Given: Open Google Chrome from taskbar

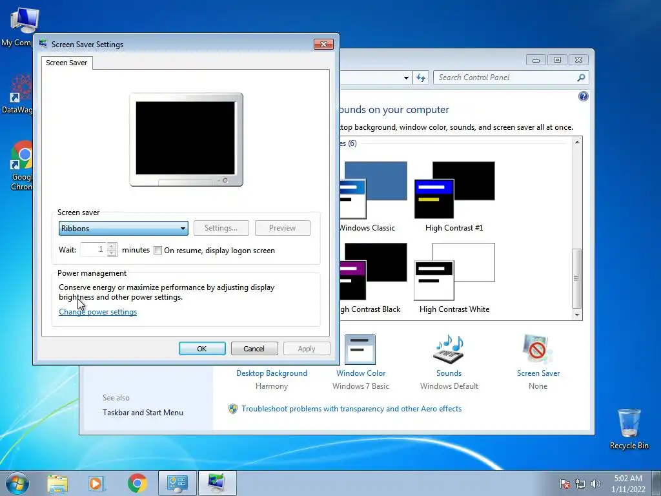Looking at the screenshot, I should tap(137, 484).
